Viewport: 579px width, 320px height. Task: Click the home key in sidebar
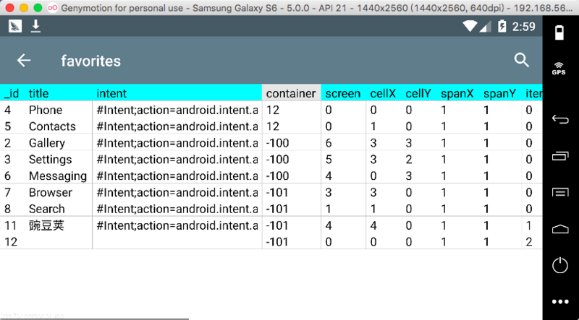point(560,229)
